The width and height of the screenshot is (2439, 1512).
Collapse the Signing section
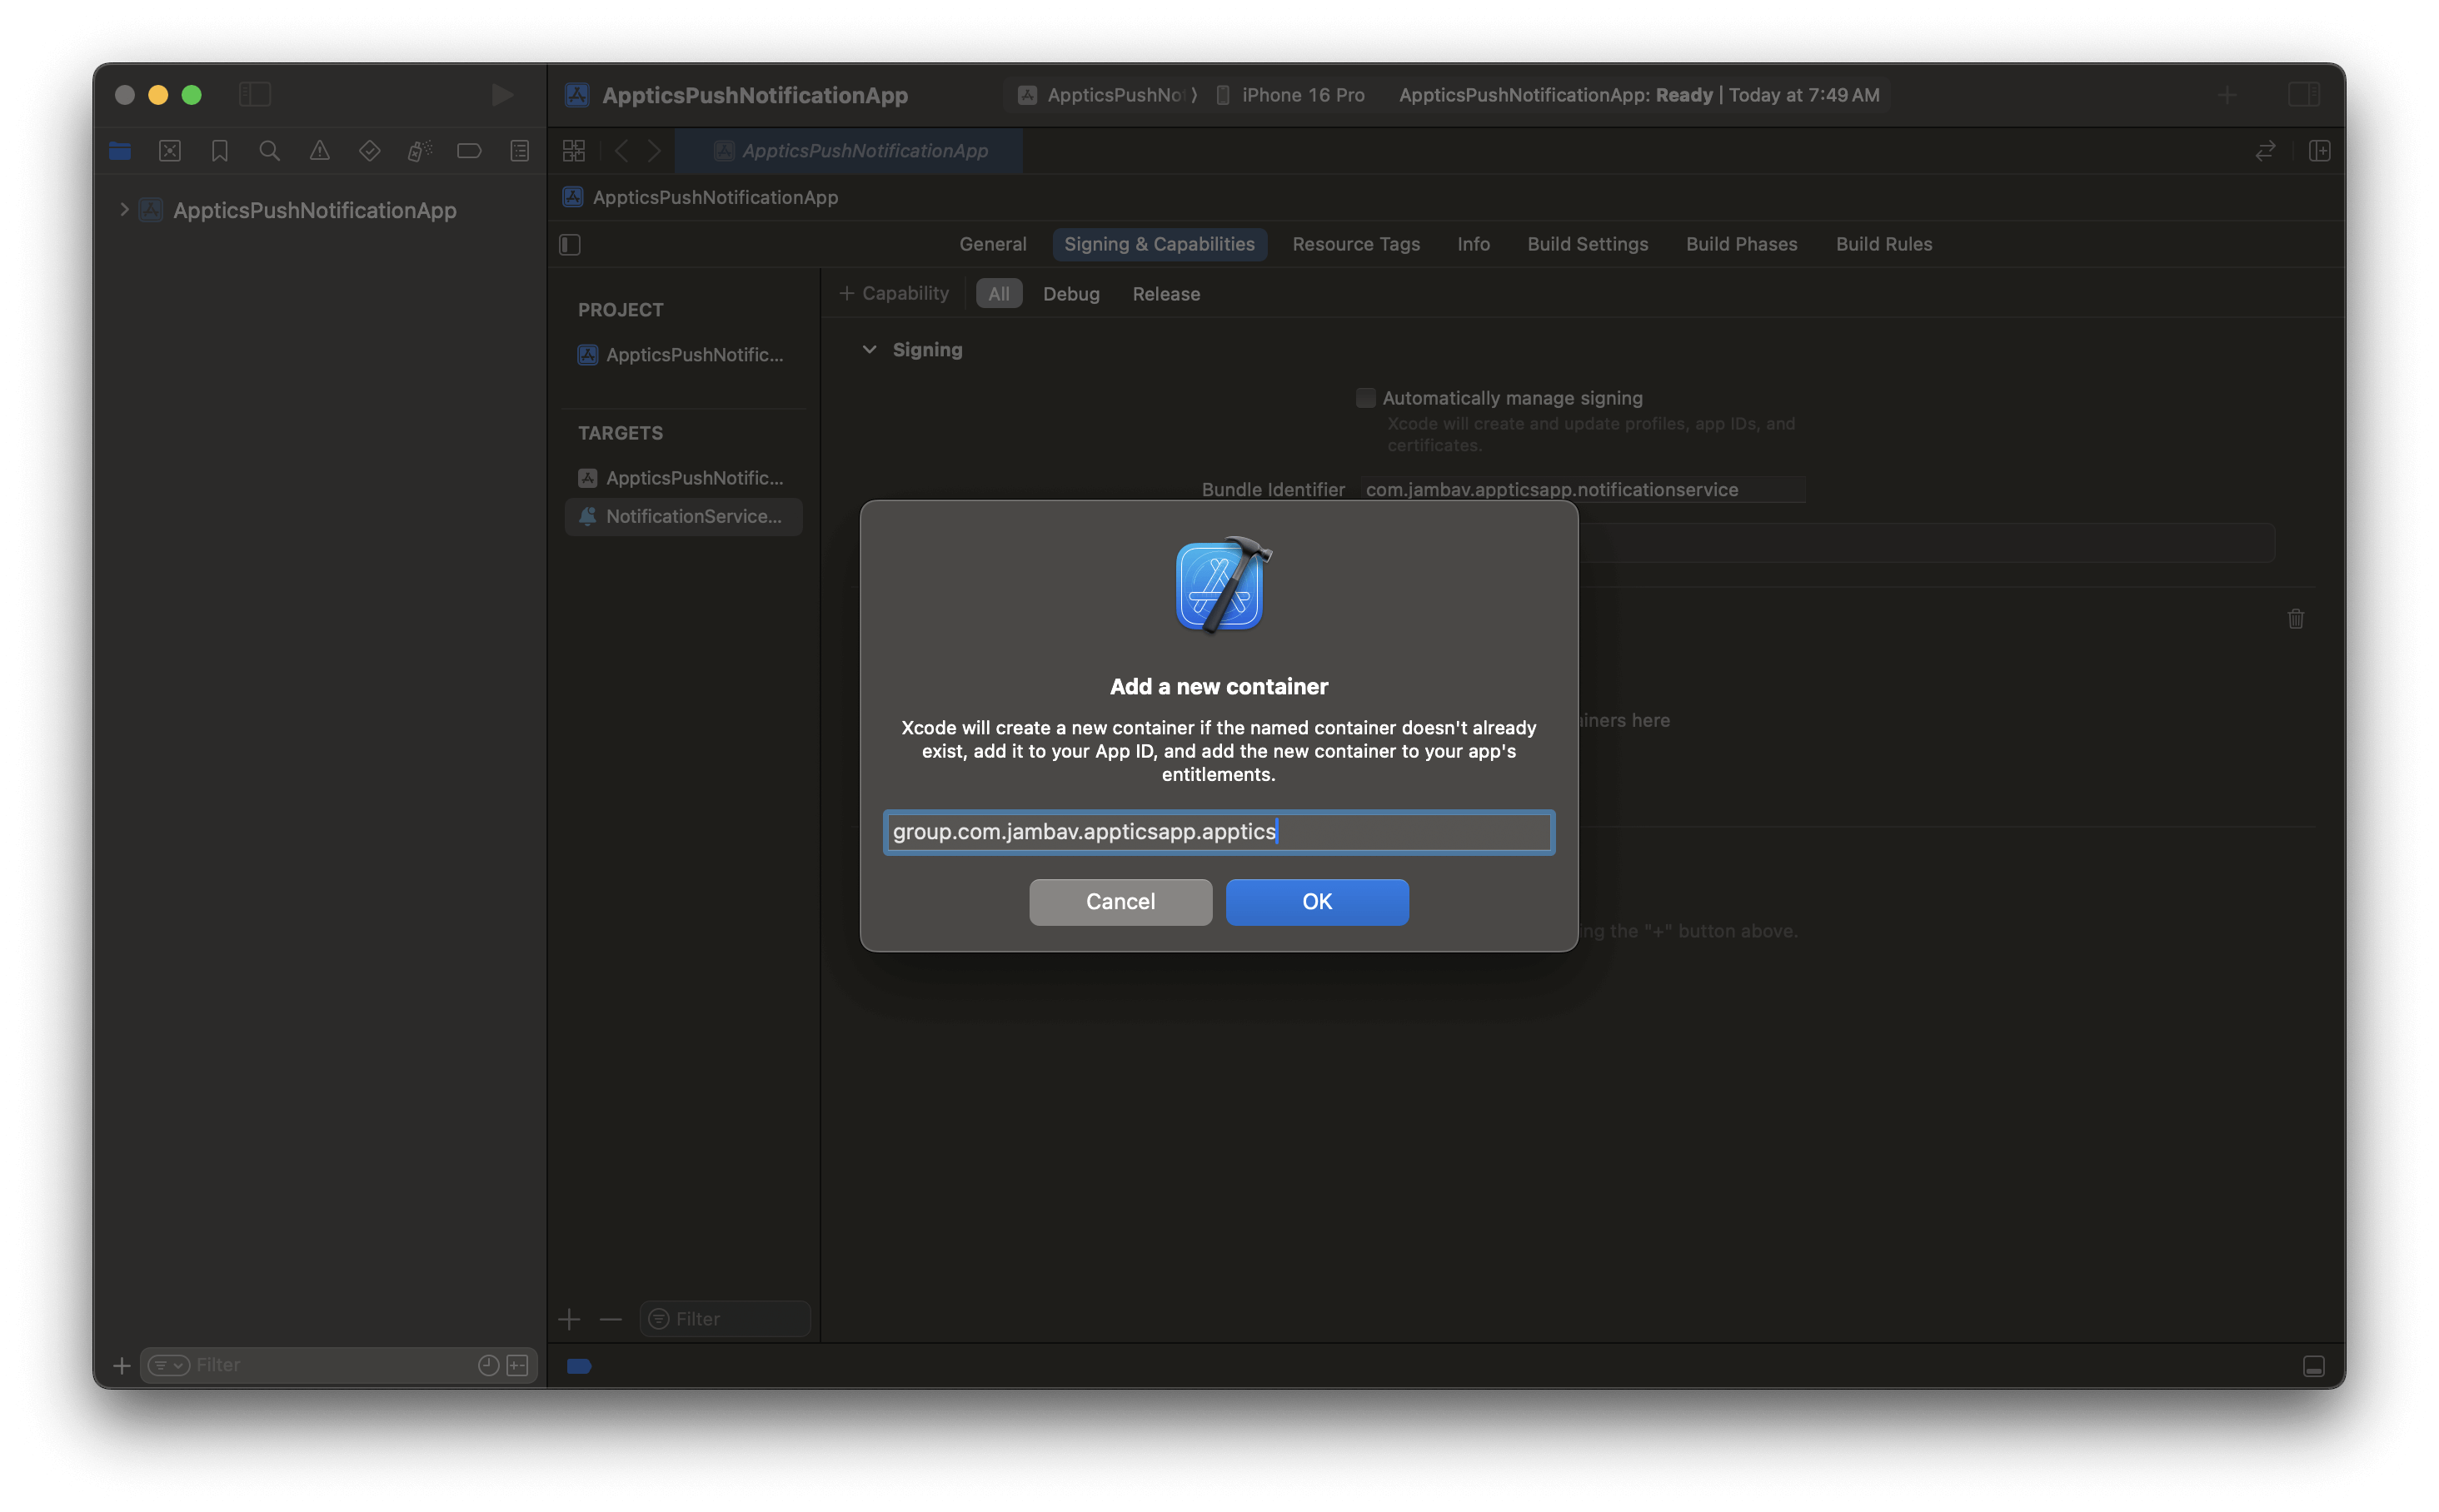(x=870, y=350)
